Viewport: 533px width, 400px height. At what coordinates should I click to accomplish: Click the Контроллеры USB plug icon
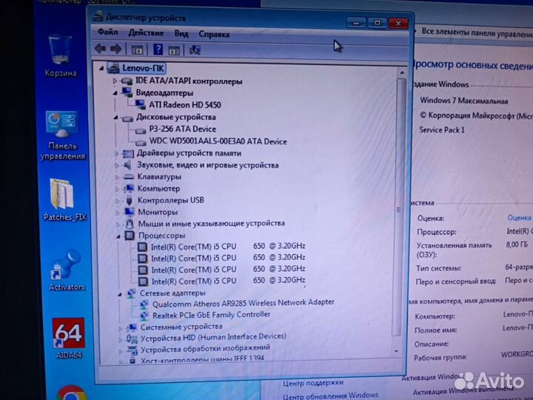click(129, 200)
